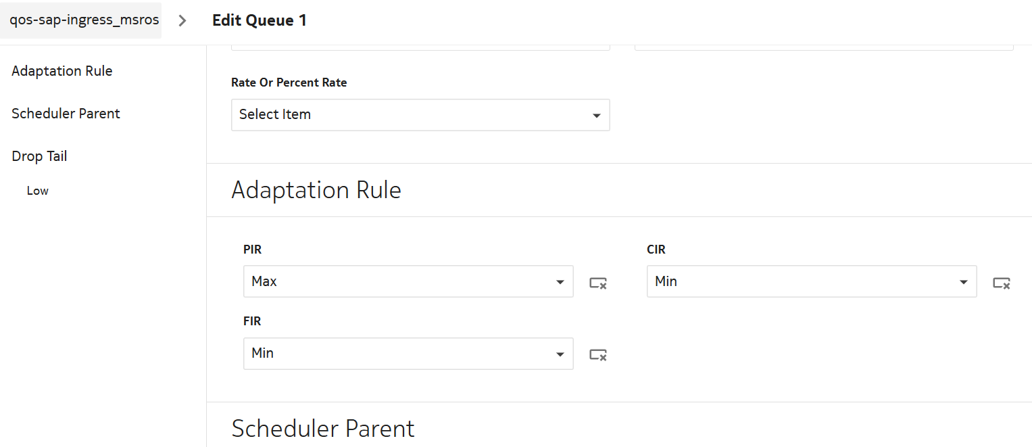Select the Low sub-item under Drop Tail
Viewport: 1032px width, 447px height.
38,191
